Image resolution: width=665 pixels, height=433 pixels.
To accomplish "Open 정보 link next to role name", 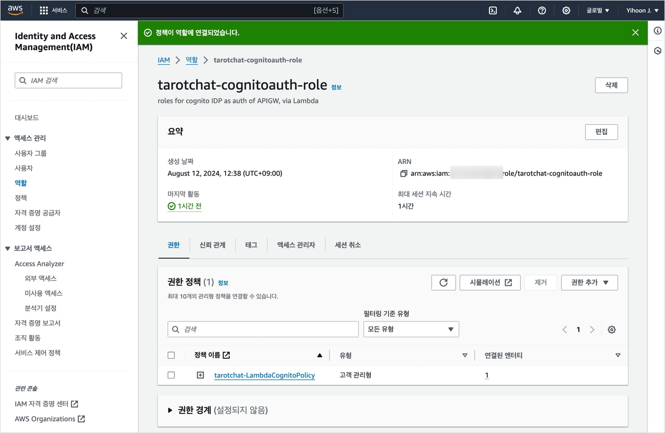I will click(x=336, y=87).
